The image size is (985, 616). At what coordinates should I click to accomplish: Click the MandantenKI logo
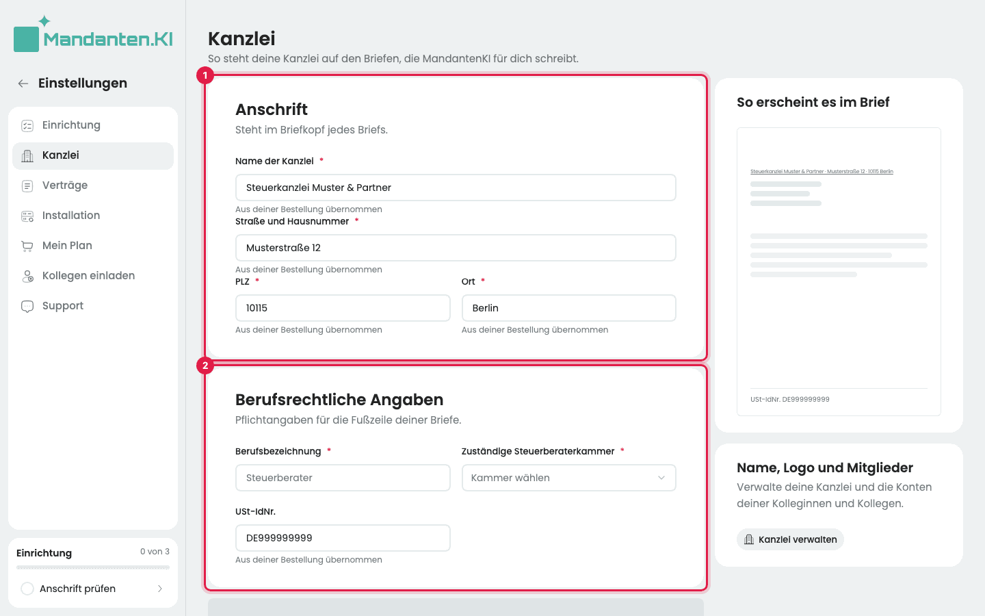[x=93, y=34]
